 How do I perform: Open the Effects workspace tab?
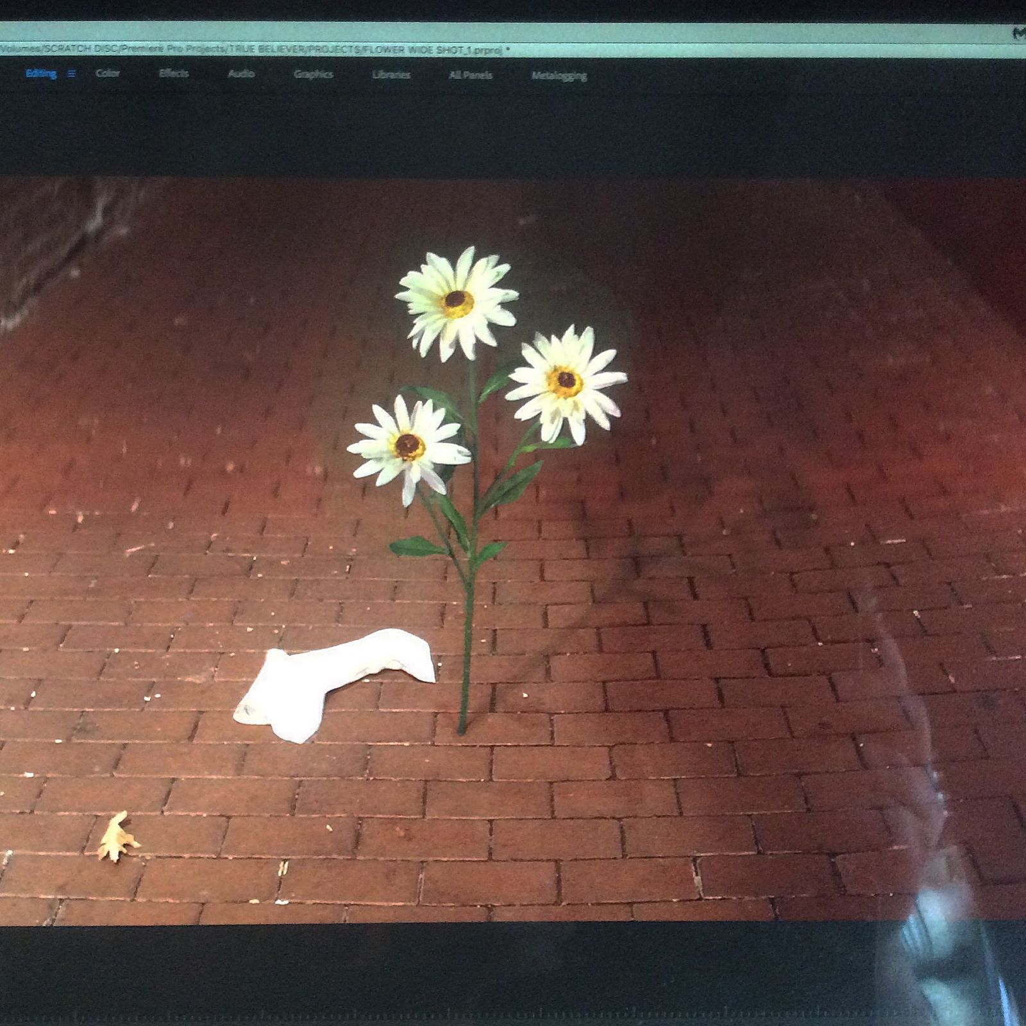click(174, 73)
